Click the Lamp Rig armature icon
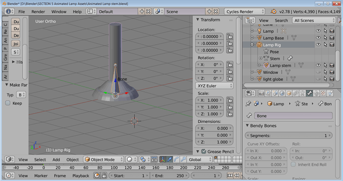Viewport: 343px width, 181px height. [x=259, y=45]
